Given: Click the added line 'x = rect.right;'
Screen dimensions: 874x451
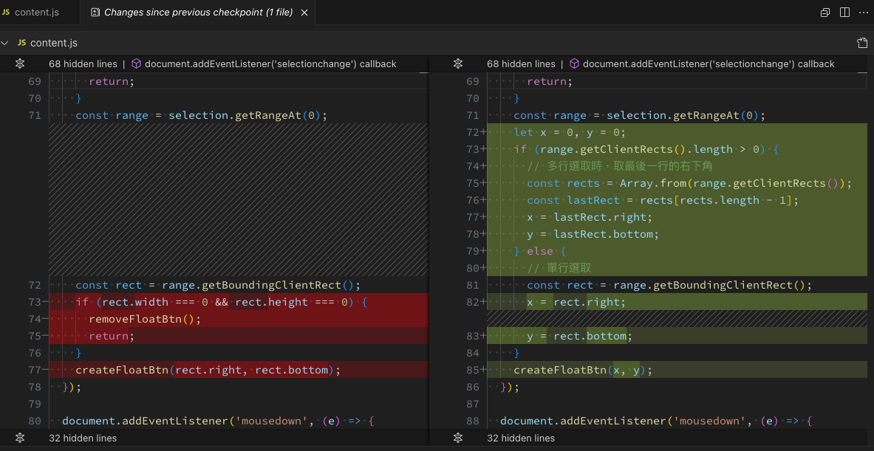Looking at the screenshot, I should click(576, 302).
